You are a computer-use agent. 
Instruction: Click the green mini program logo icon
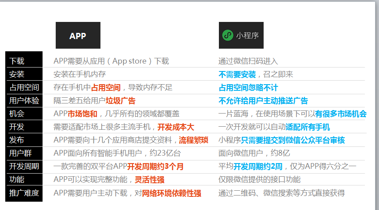pos(228,35)
